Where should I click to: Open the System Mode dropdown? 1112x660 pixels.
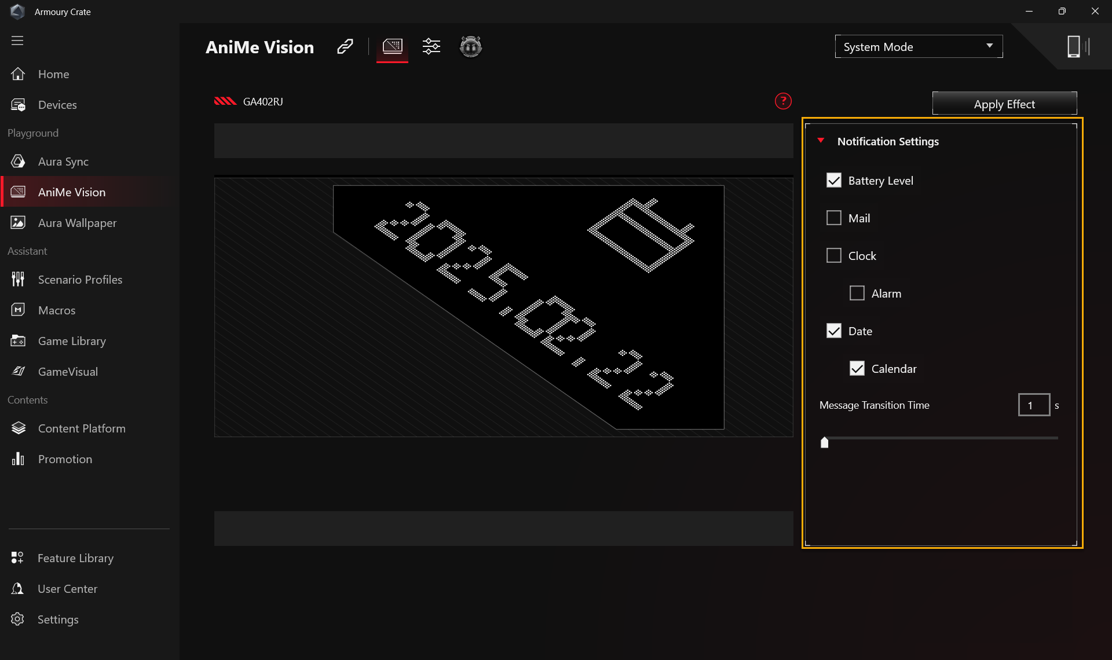coord(919,47)
